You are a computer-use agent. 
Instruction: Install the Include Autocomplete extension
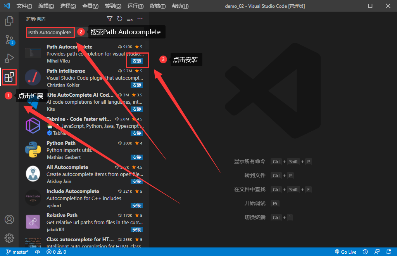(137, 206)
